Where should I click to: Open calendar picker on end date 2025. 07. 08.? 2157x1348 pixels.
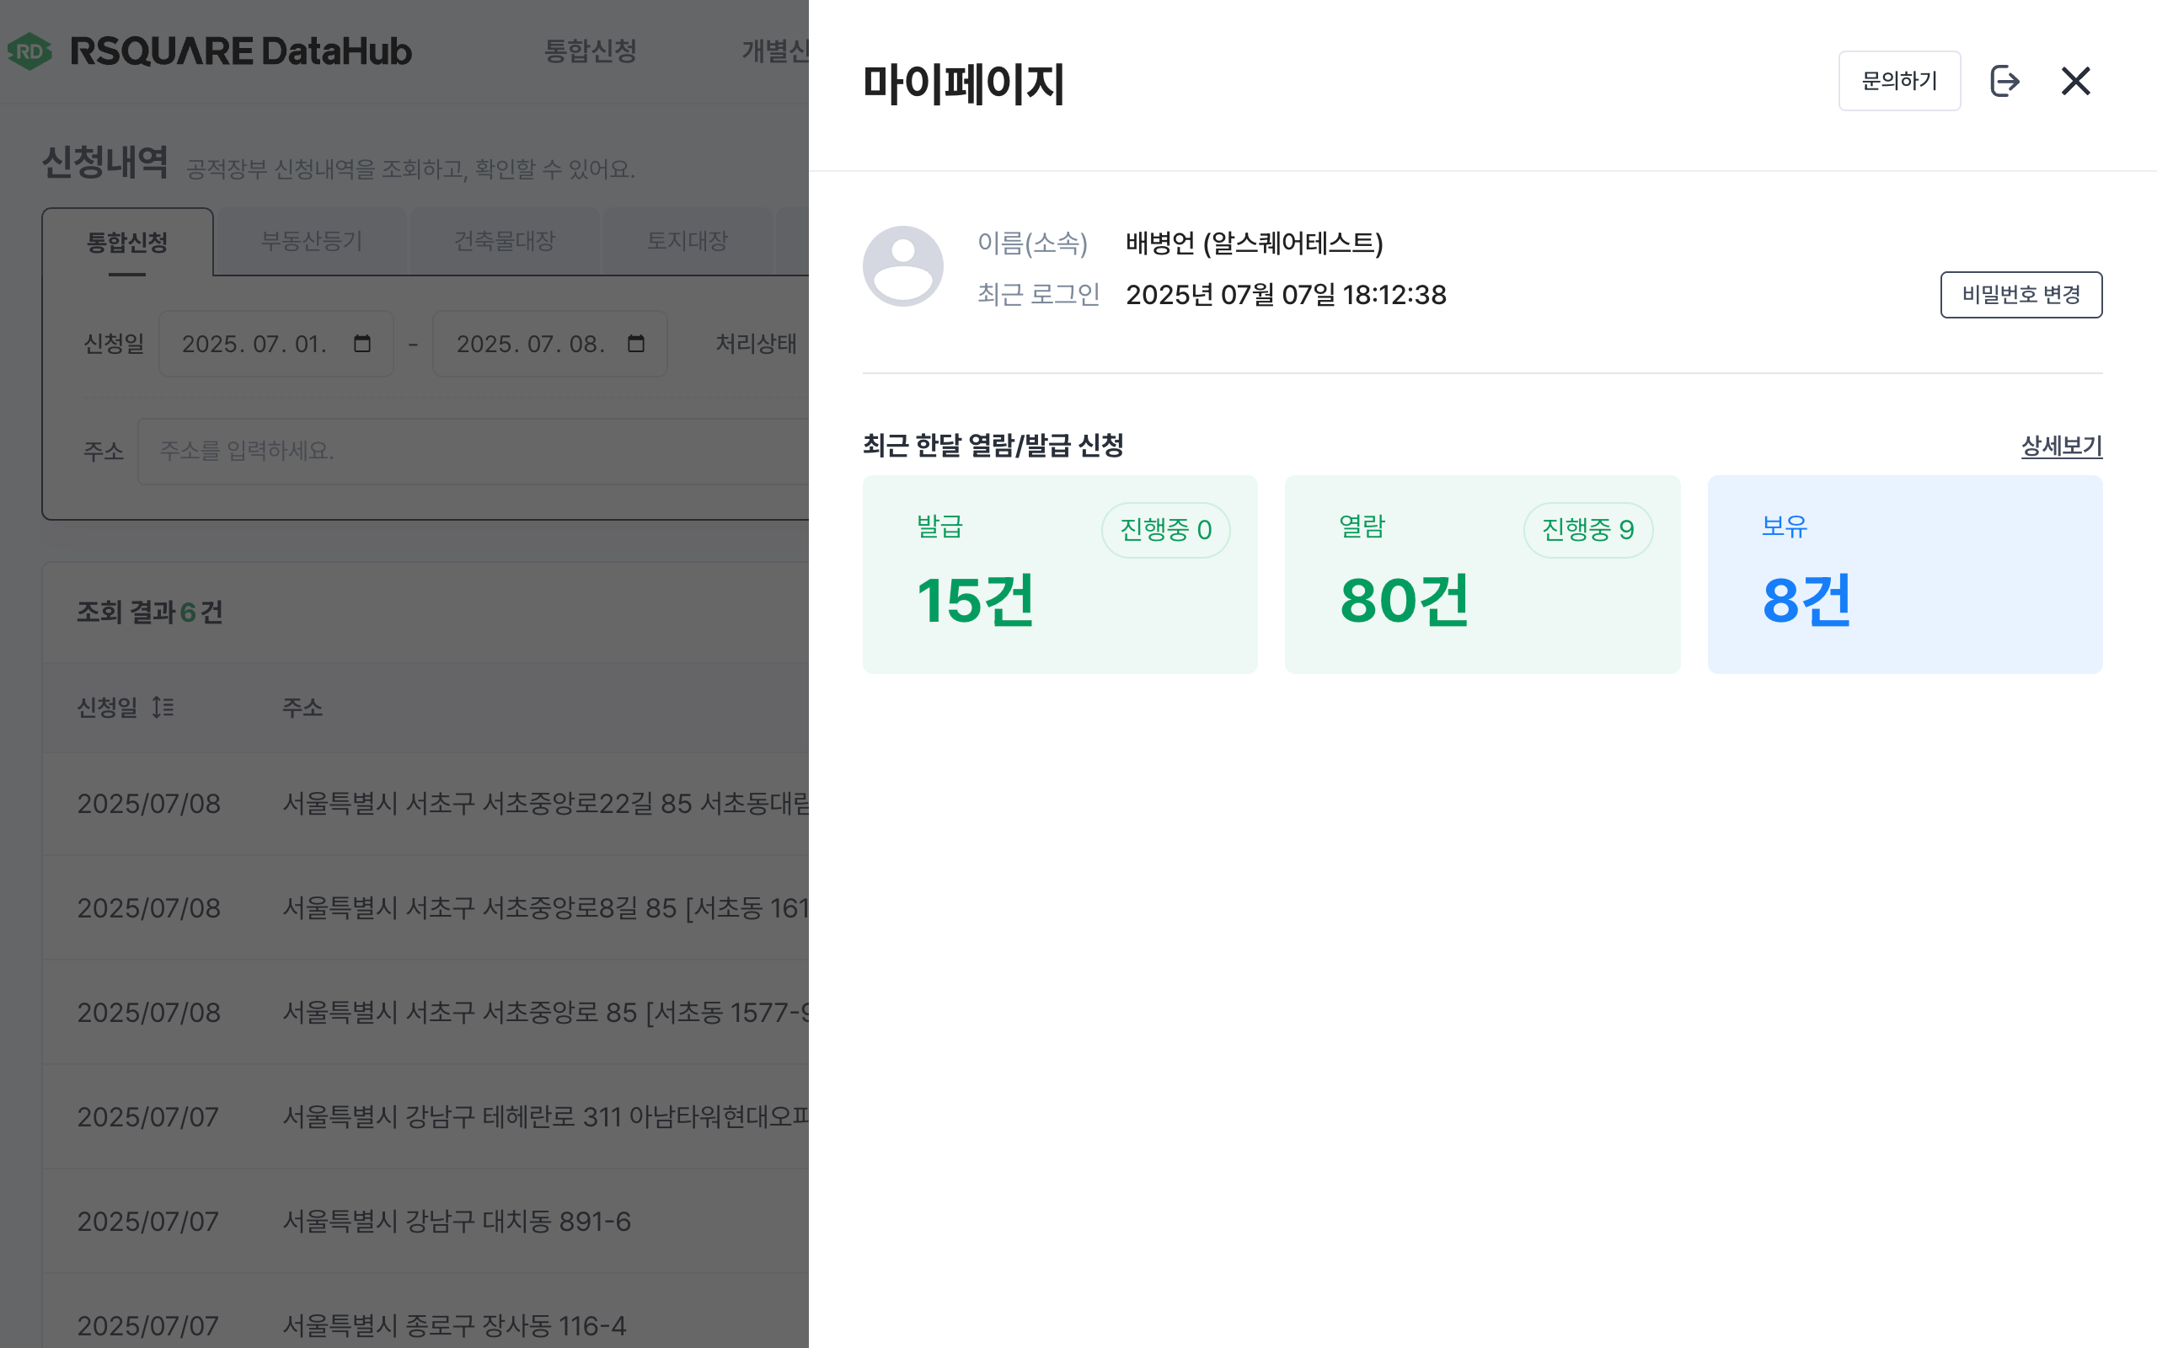coord(635,344)
